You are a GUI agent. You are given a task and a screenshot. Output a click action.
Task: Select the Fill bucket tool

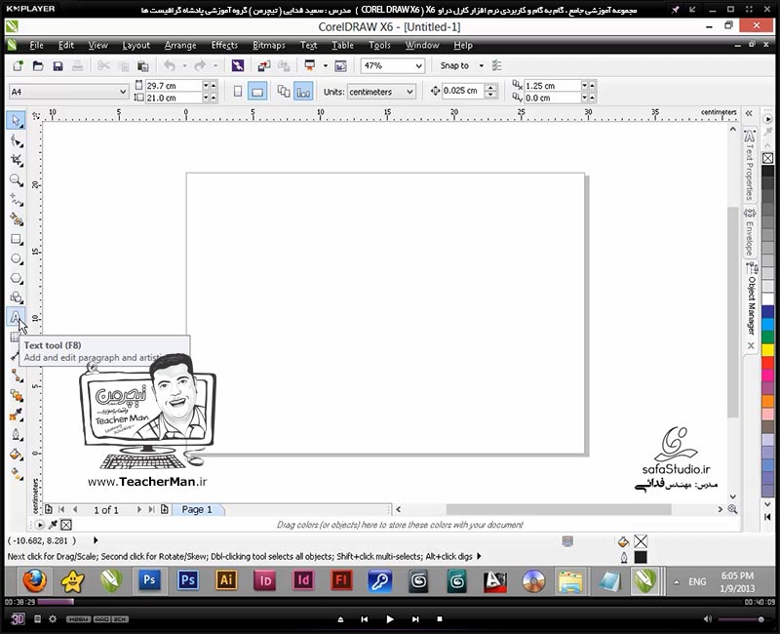tap(16, 454)
